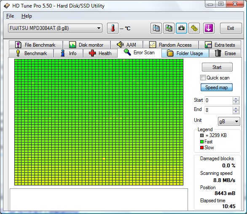
Task: Click the green Fast legend swatch
Action: point(202,142)
